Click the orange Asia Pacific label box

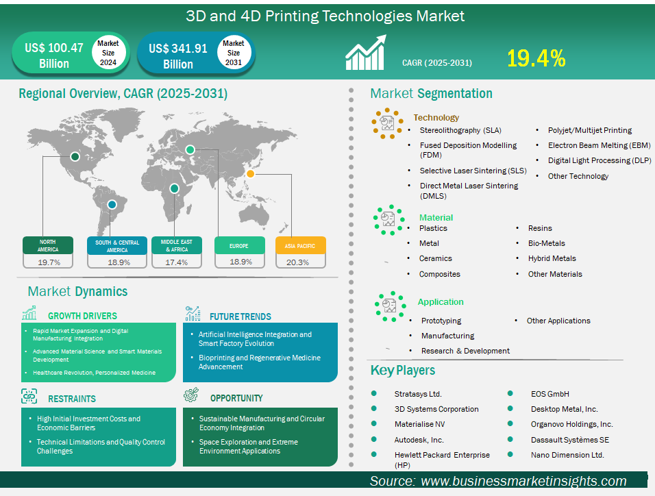(300, 245)
